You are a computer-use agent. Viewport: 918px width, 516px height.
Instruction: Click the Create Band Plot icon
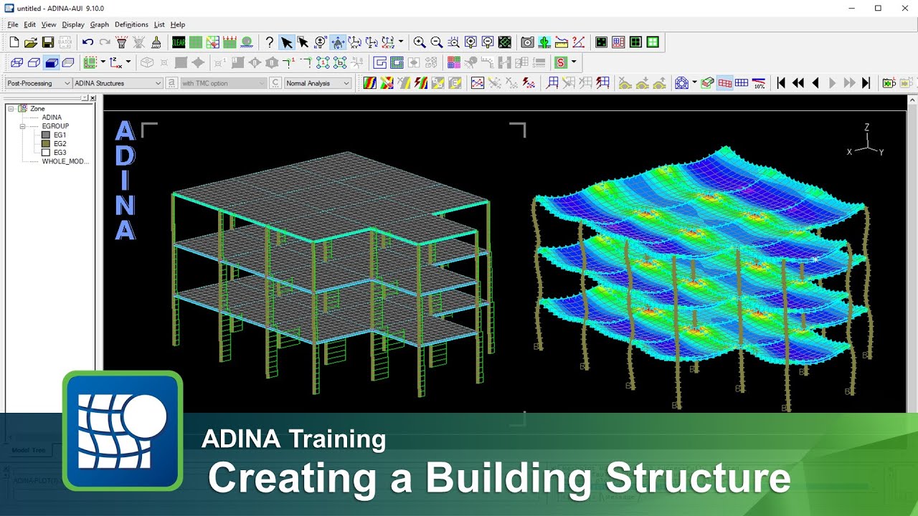tap(370, 83)
